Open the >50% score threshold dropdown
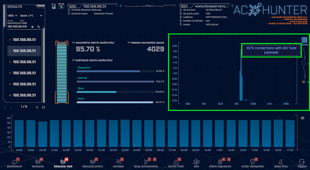 pyautogui.click(x=12, y=15)
